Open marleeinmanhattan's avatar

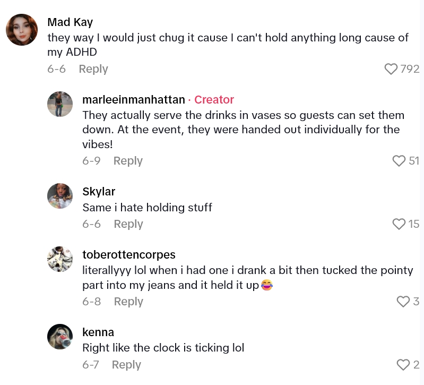tap(60, 104)
